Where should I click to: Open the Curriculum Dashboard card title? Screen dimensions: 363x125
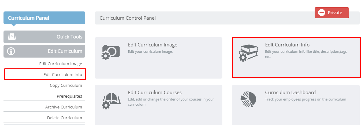coord(290,92)
